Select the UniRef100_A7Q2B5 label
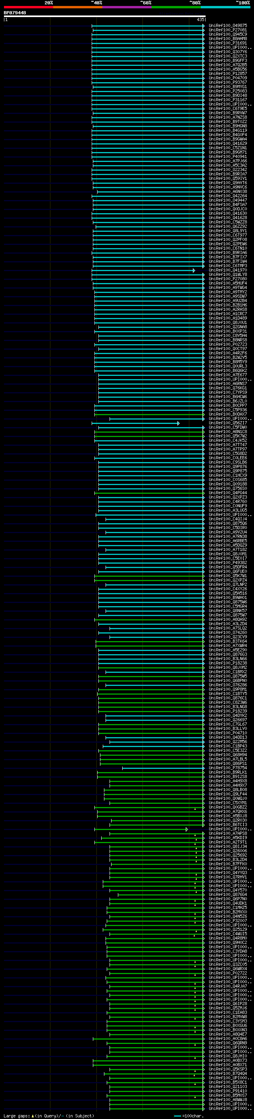 tap(228, 65)
